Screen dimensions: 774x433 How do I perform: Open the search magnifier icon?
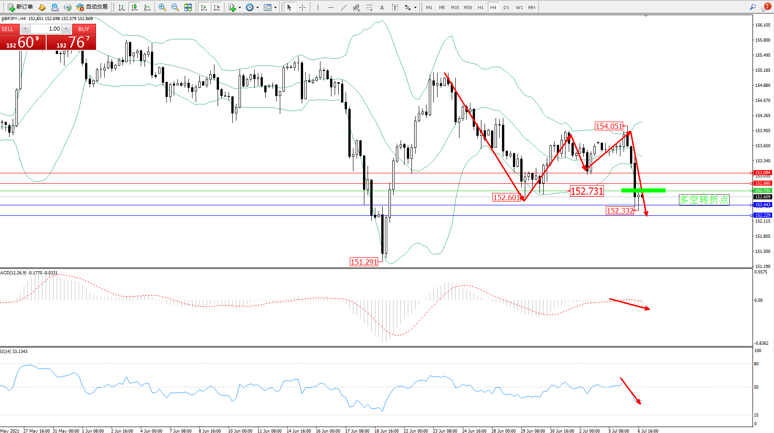pyautogui.click(x=753, y=7)
